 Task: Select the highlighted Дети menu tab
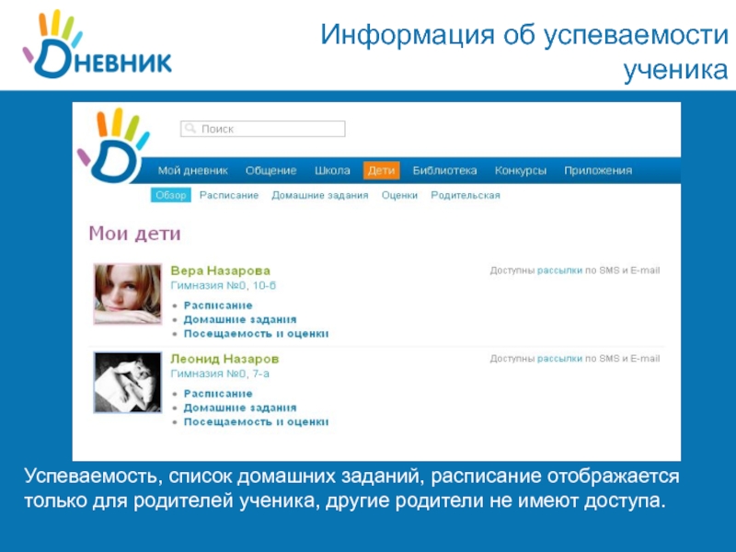[381, 170]
